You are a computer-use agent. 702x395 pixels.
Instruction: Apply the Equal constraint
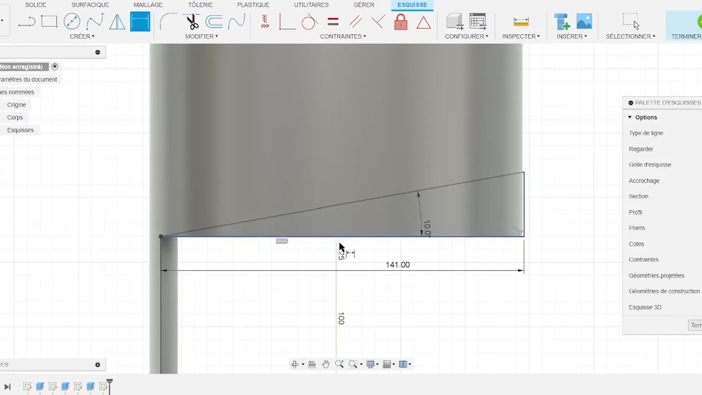(x=333, y=22)
